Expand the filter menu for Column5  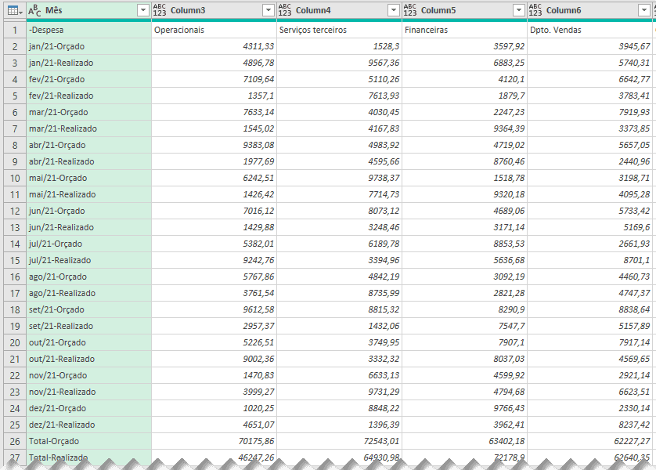(518, 11)
